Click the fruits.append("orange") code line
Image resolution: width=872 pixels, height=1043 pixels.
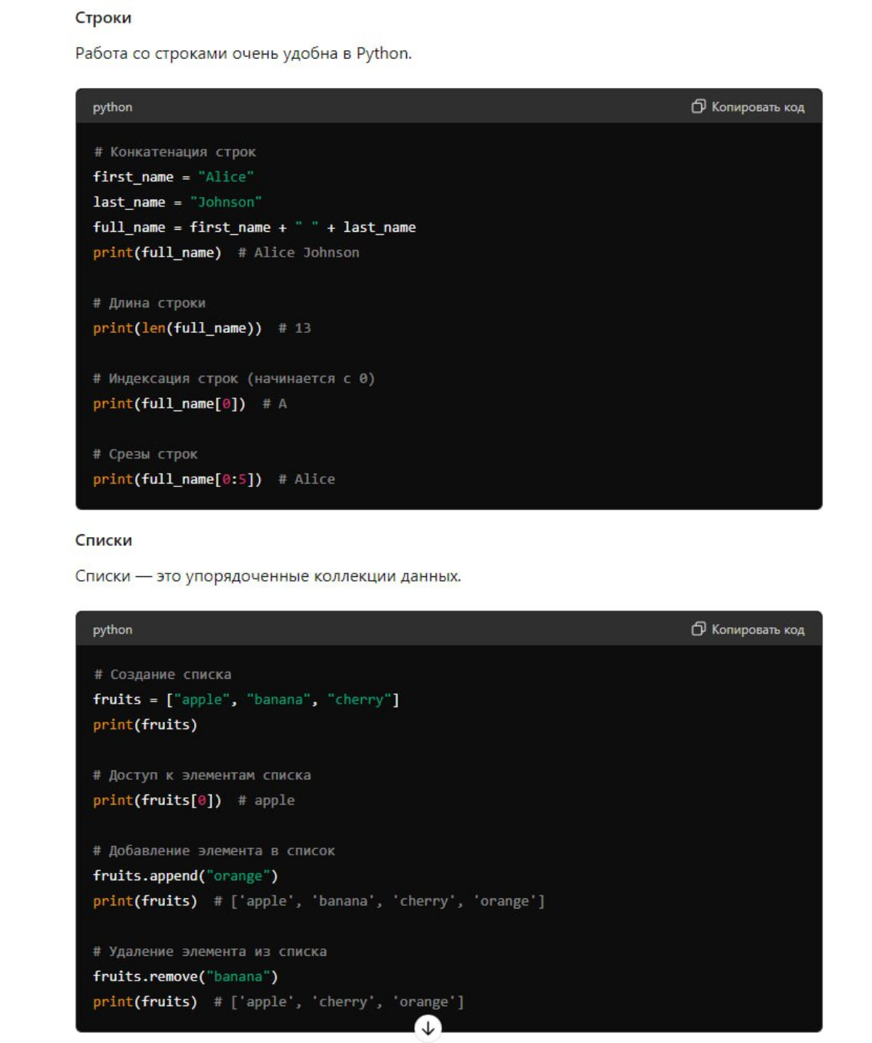pyautogui.click(x=185, y=876)
